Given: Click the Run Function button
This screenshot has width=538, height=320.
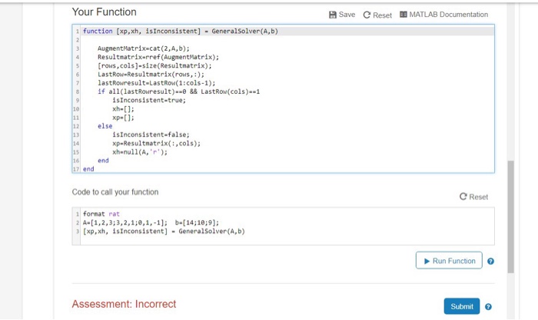Looking at the screenshot, I should tap(449, 261).
